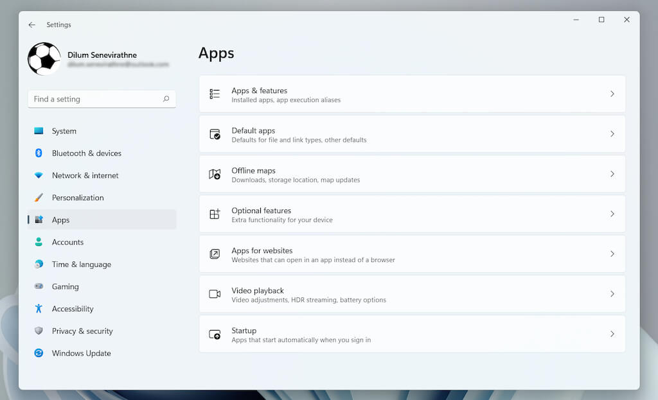Click the Gaming controller icon
The height and width of the screenshot is (400, 658).
pos(39,286)
